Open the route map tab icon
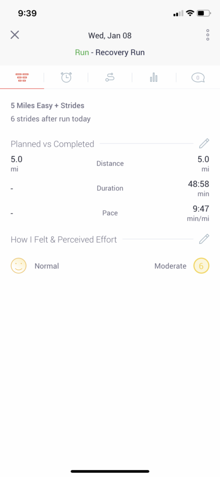This screenshot has width=220, height=477. coord(110,78)
